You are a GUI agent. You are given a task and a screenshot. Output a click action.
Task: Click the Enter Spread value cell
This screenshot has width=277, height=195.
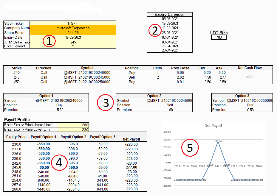click(x=73, y=46)
